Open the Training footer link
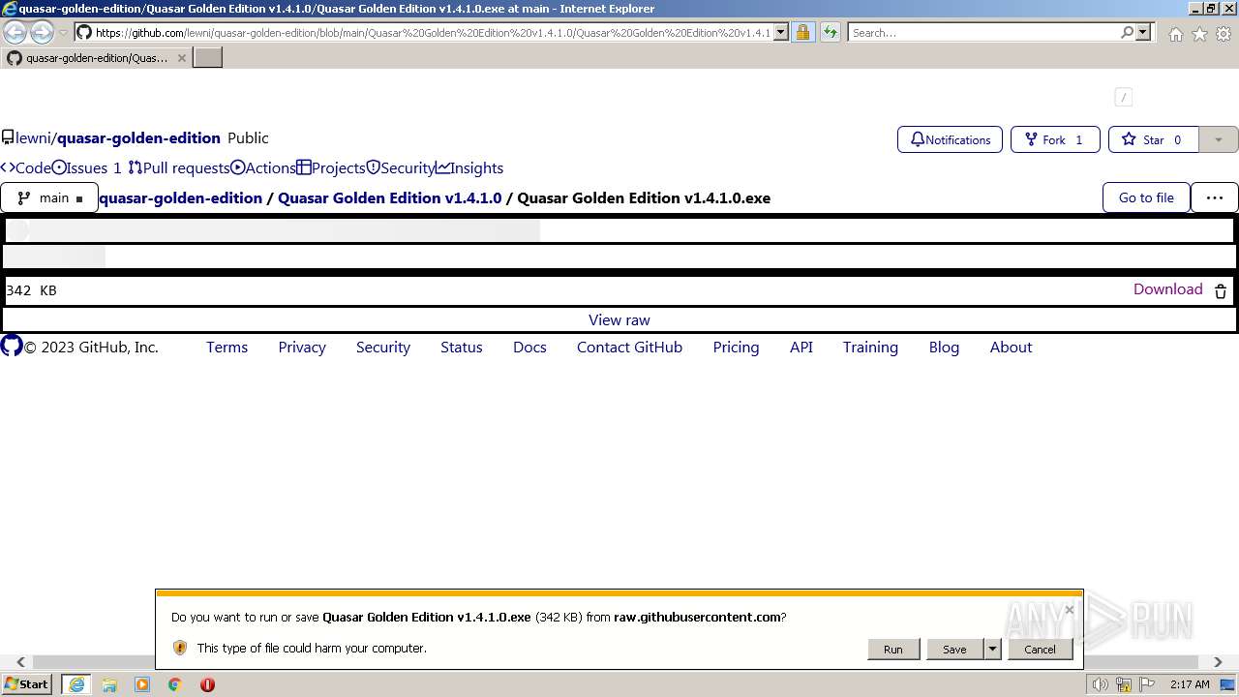The height and width of the screenshot is (697, 1239). (x=870, y=347)
